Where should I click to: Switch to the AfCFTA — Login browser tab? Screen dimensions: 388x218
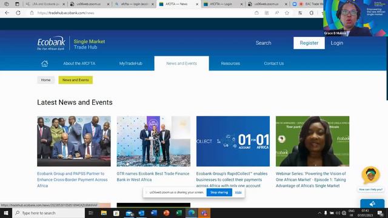tap(221, 4)
